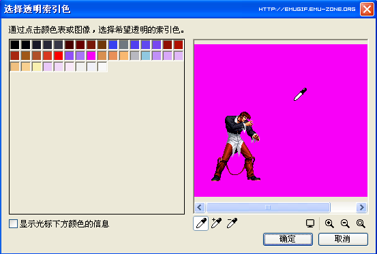This screenshot has height=254, width=377.
Task: Click the emugif.emu-zone.org URL text
Action: point(307,10)
